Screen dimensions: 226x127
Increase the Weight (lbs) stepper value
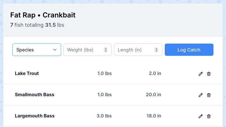[106, 49]
